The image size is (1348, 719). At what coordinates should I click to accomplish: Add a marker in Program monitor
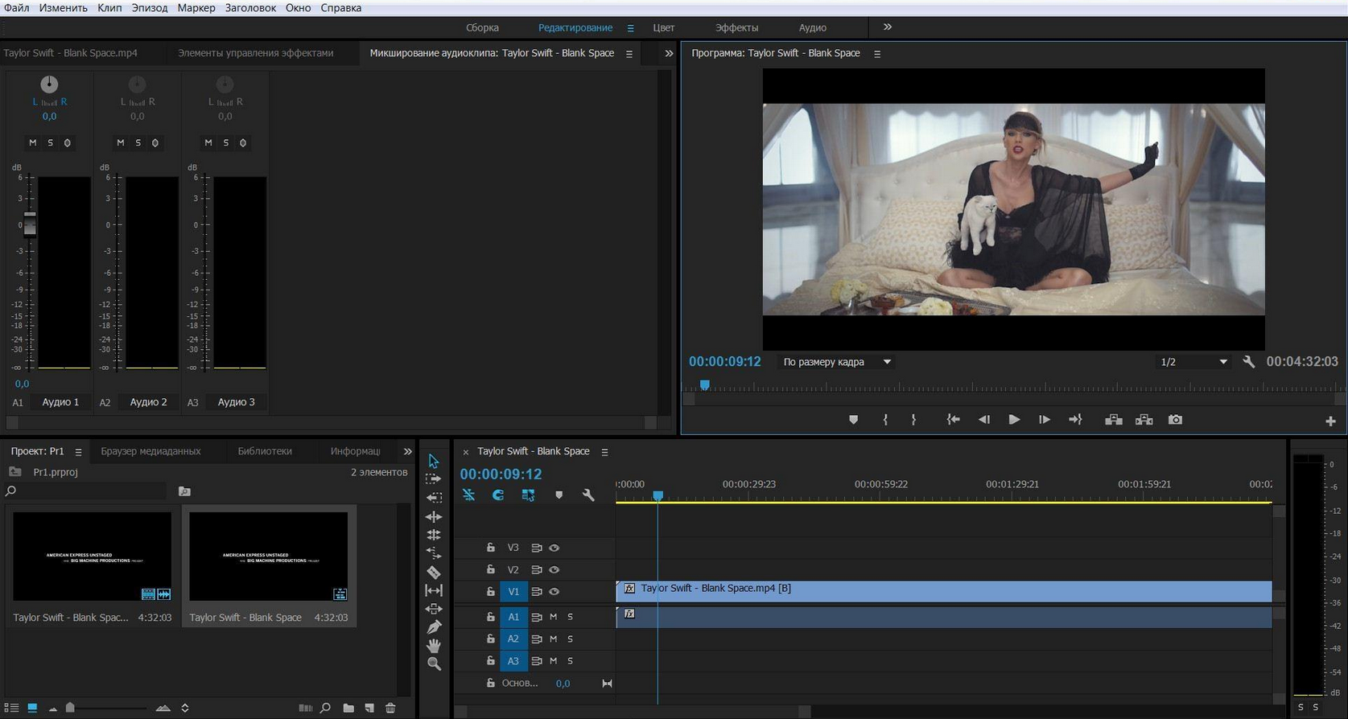tap(853, 420)
